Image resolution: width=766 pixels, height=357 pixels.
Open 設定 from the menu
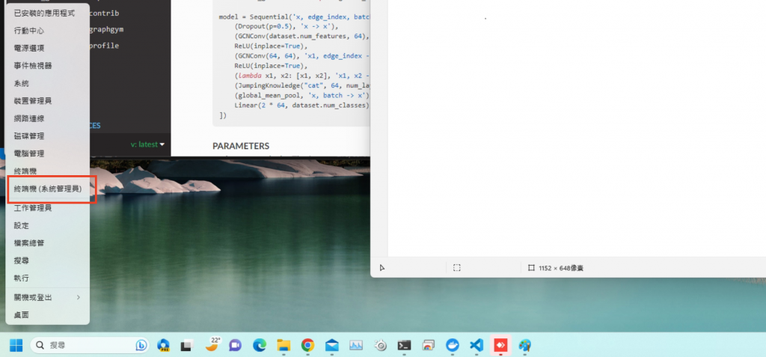pyautogui.click(x=47, y=225)
